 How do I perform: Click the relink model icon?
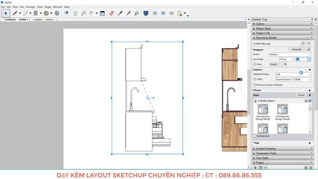tap(309, 43)
